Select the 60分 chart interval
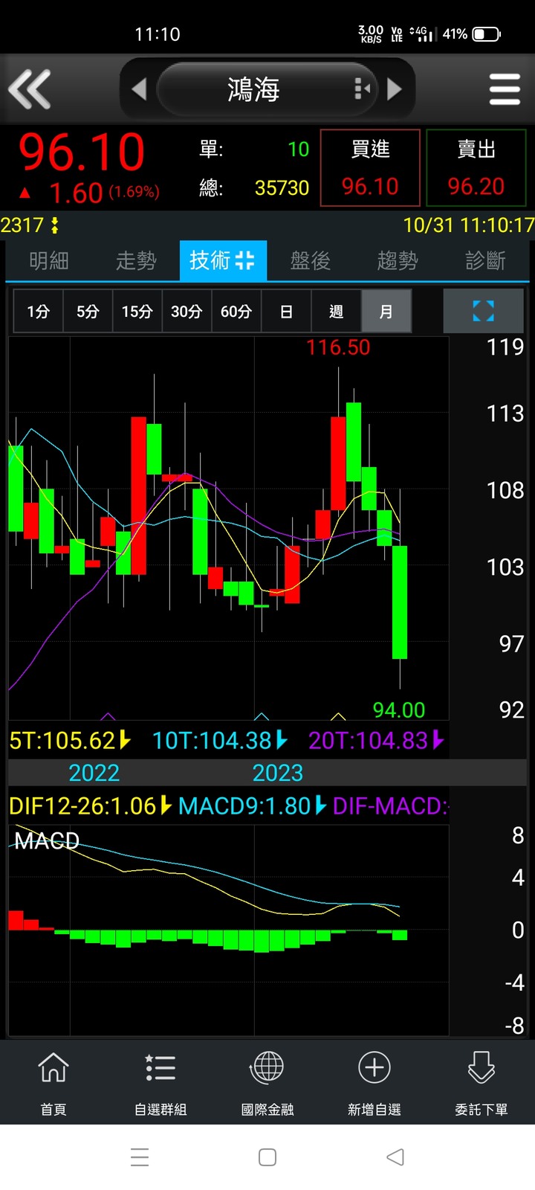The height and width of the screenshot is (1190, 535). [x=236, y=311]
